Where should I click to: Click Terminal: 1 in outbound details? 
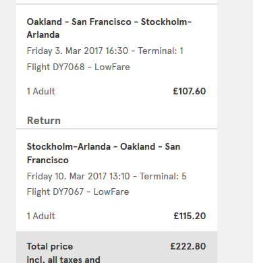point(161,51)
